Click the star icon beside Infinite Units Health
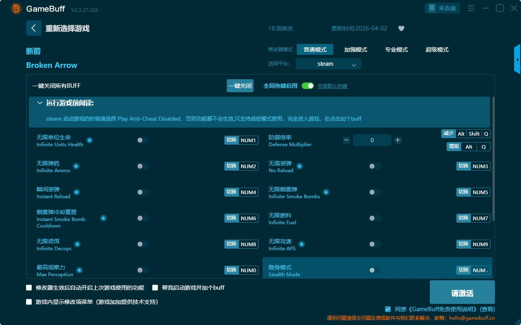 pyautogui.click(x=90, y=140)
